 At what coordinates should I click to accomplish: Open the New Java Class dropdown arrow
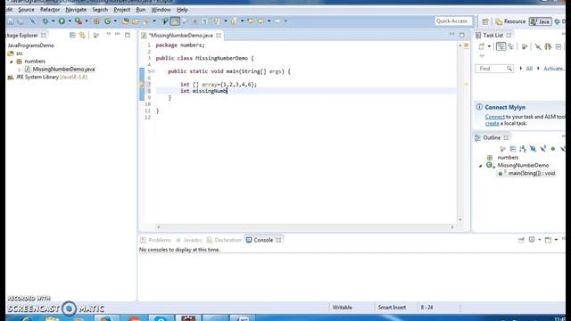(x=115, y=21)
